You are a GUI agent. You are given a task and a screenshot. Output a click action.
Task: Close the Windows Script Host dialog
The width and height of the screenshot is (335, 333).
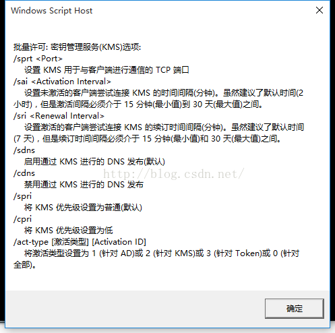click(319, 10)
